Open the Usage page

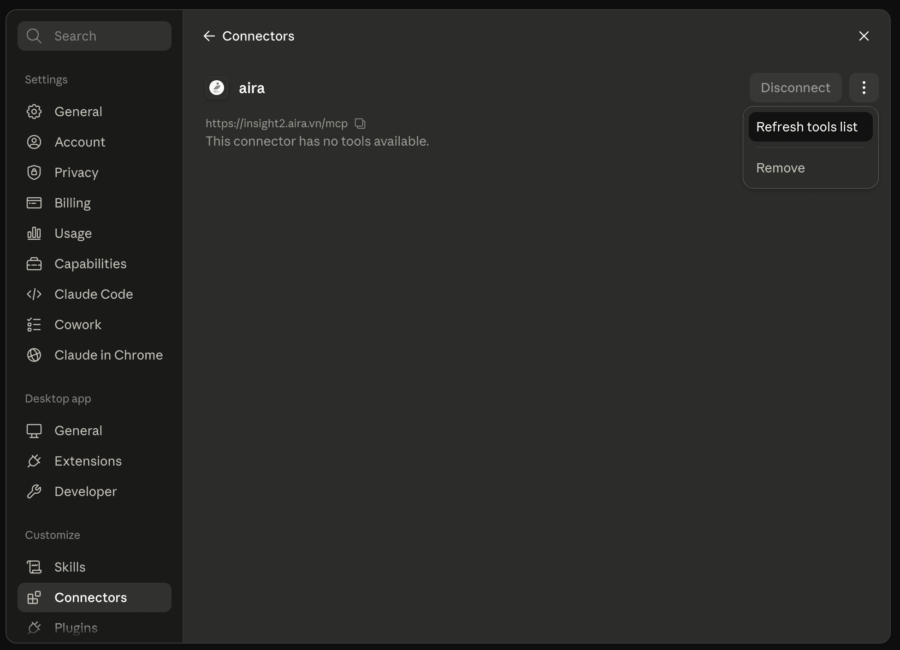pos(95,233)
